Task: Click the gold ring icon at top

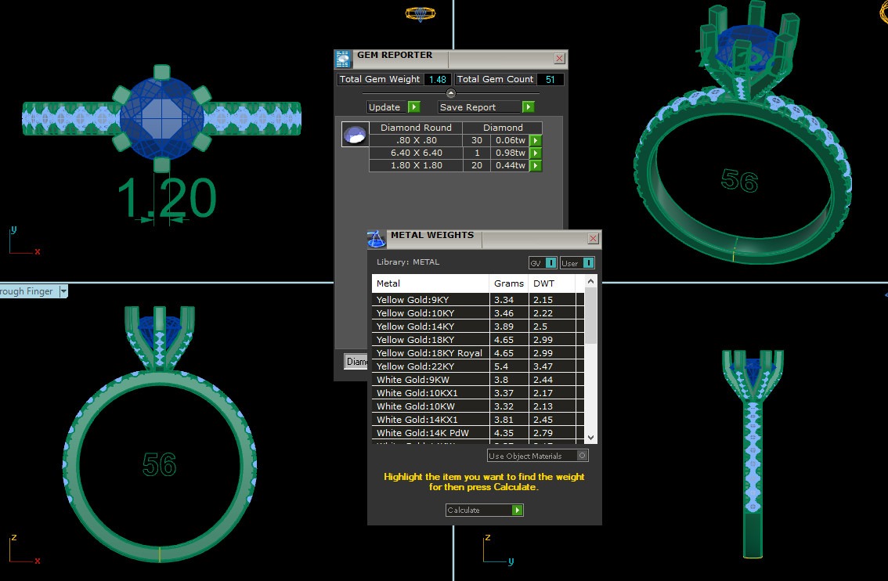Action: [421, 13]
